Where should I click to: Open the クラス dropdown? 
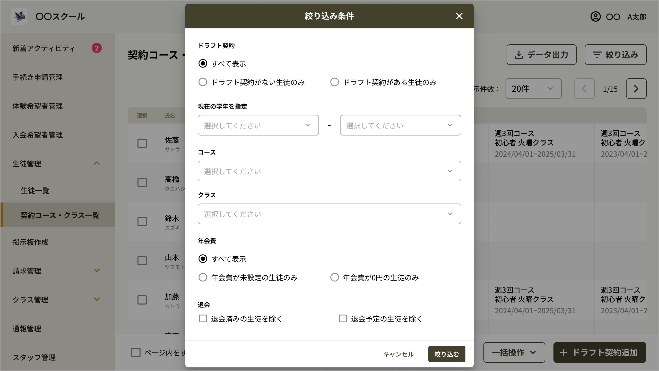tap(329, 214)
